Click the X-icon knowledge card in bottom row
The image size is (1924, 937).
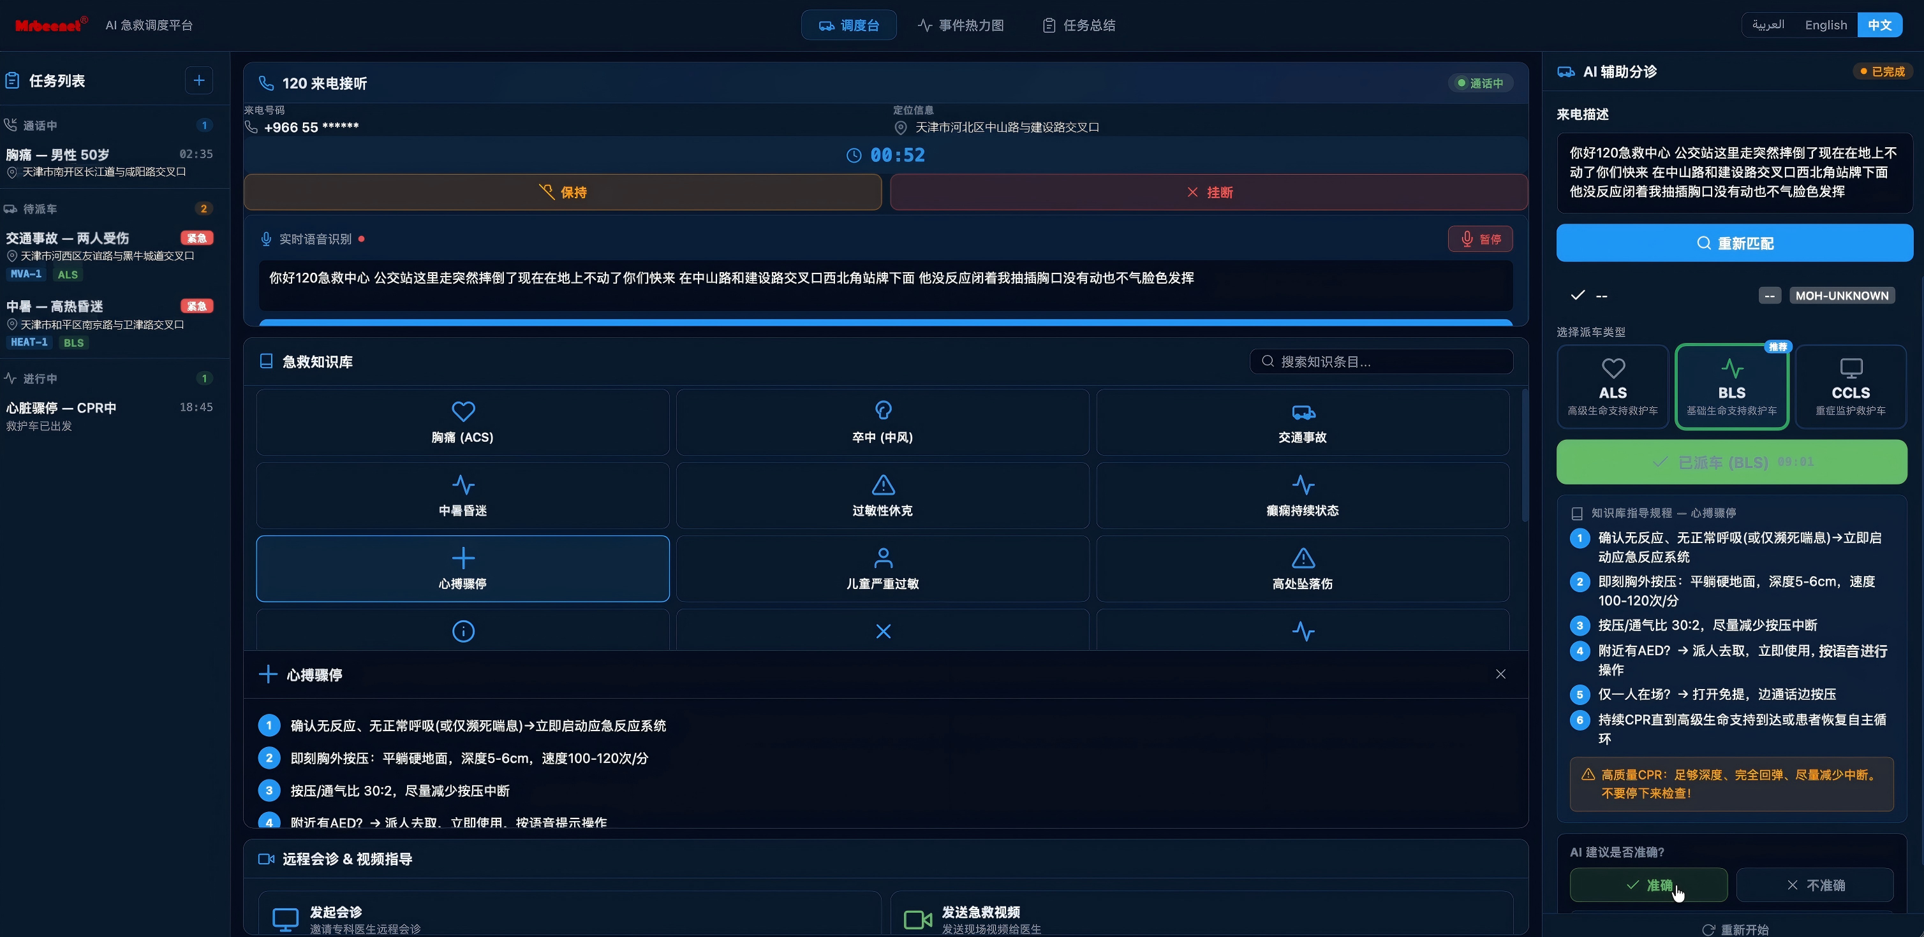tap(883, 630)
